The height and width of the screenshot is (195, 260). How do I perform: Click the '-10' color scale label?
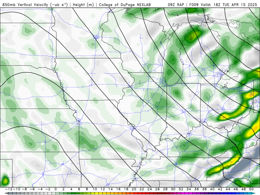(16, 189)
